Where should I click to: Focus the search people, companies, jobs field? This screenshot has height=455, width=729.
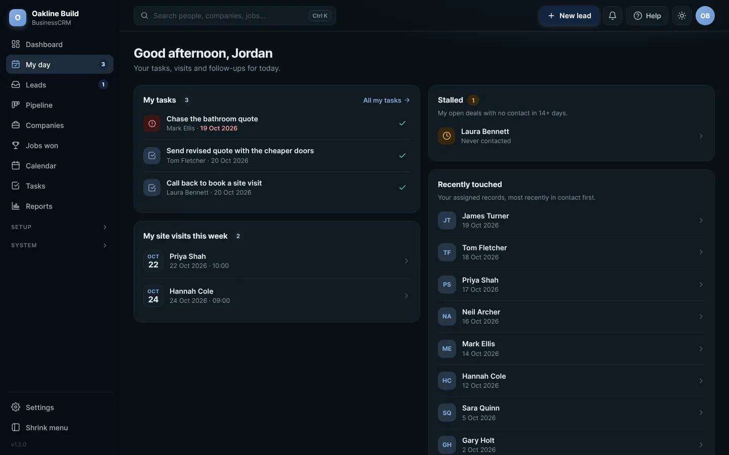point(235,16)
